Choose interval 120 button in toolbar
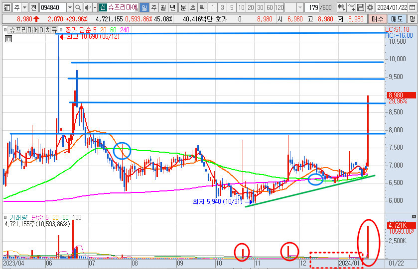 coord(279,7)
